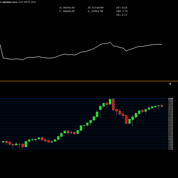The image size is (178, 178).
Task: Select the OH: 1.78 reading
Action: click(x=122, y=11)
